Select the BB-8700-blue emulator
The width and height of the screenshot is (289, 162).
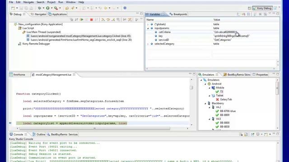[226, 111]
